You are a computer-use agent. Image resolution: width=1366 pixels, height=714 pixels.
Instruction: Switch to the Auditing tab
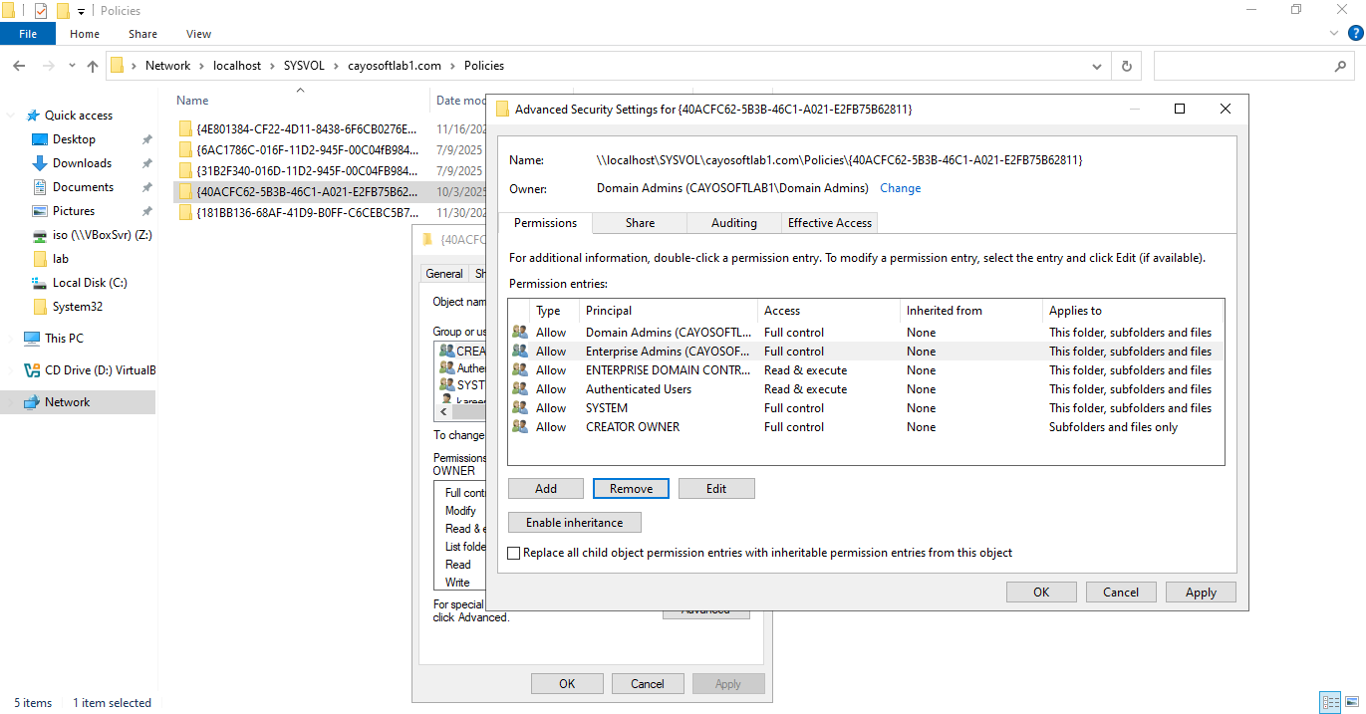point(734,223)
